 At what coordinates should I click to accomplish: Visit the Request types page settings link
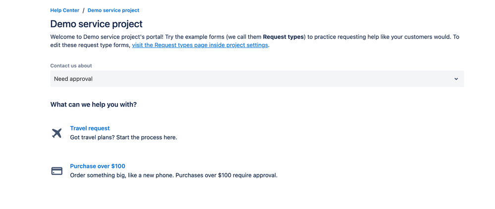pos(200,45)
